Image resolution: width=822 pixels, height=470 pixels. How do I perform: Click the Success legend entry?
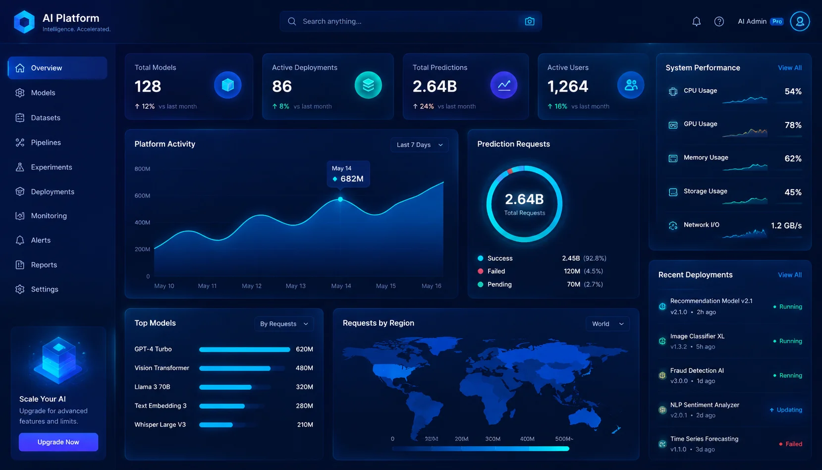(542, 258)
